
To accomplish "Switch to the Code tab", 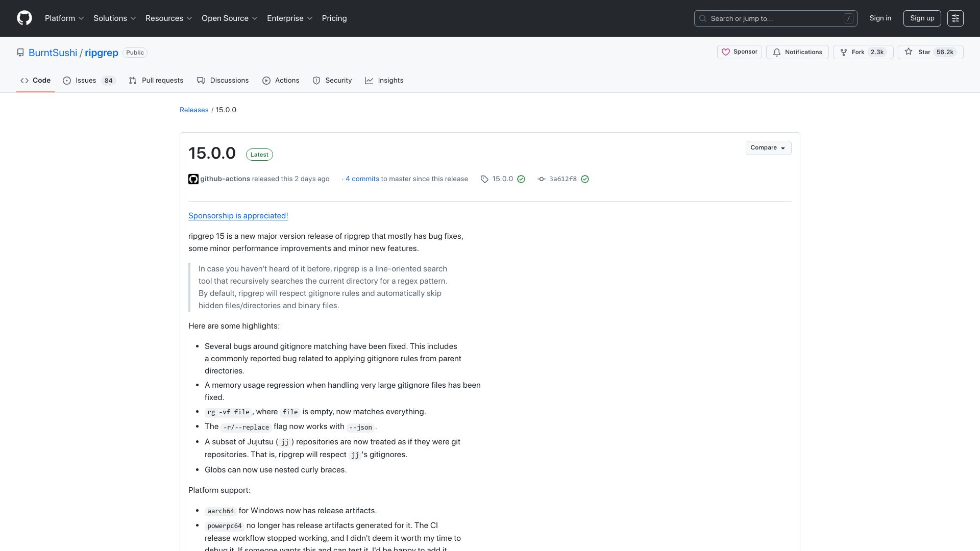I will (36, 81).
